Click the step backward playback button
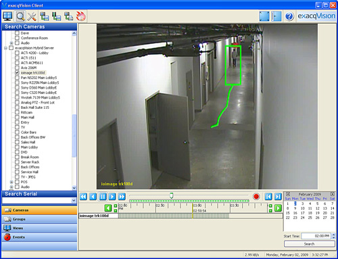This screenshot has height=259, width=338. pos(93,197)
